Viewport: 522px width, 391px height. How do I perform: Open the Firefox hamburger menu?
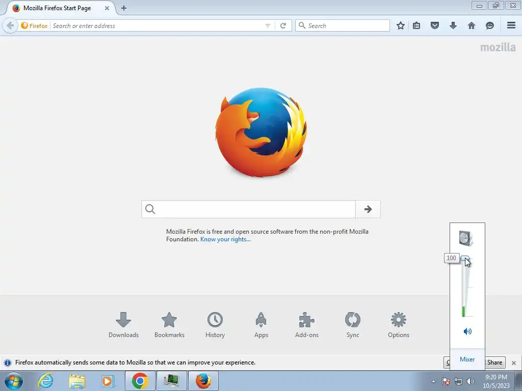(511, 25)
